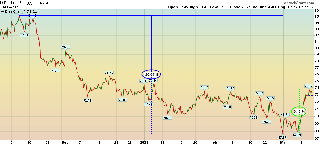The image size is (320, 144).
Task: Click the 70.32 low label
Action: pyautogui.click(x=167, y=118)
